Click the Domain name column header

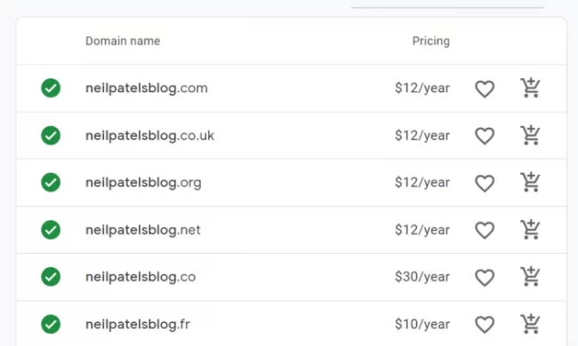coord(123,41)
